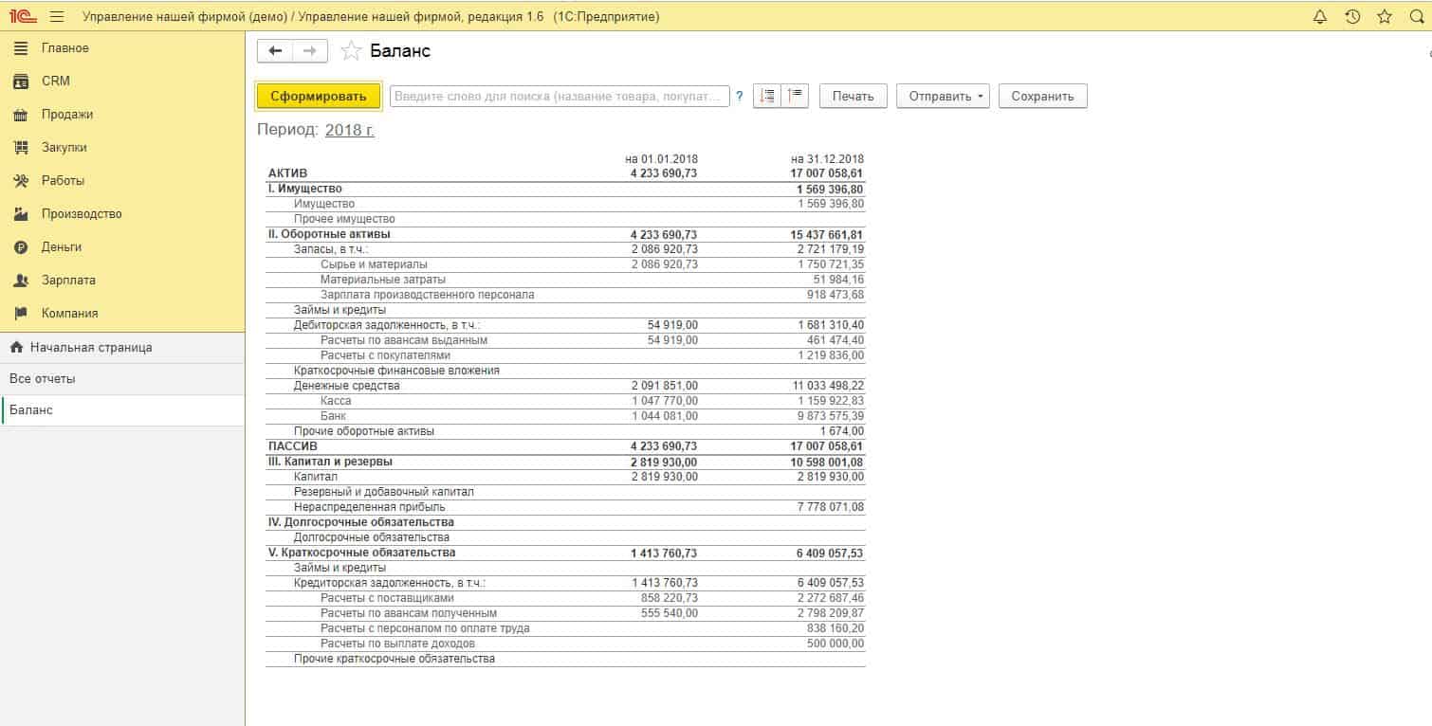The image size is (1432, 726).
Task: Go back with the left arrow button
Action: pyautogui.click(x=275, y=51)
